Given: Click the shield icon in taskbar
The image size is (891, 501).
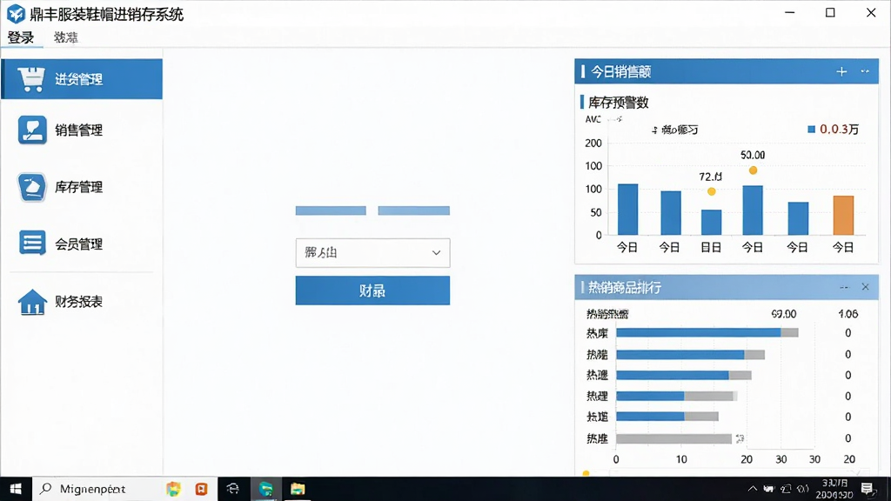Looking at the screenshot, I should coord(173,489).
